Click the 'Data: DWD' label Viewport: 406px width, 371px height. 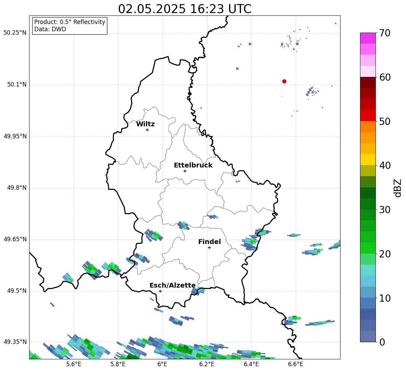coord(50,29)
